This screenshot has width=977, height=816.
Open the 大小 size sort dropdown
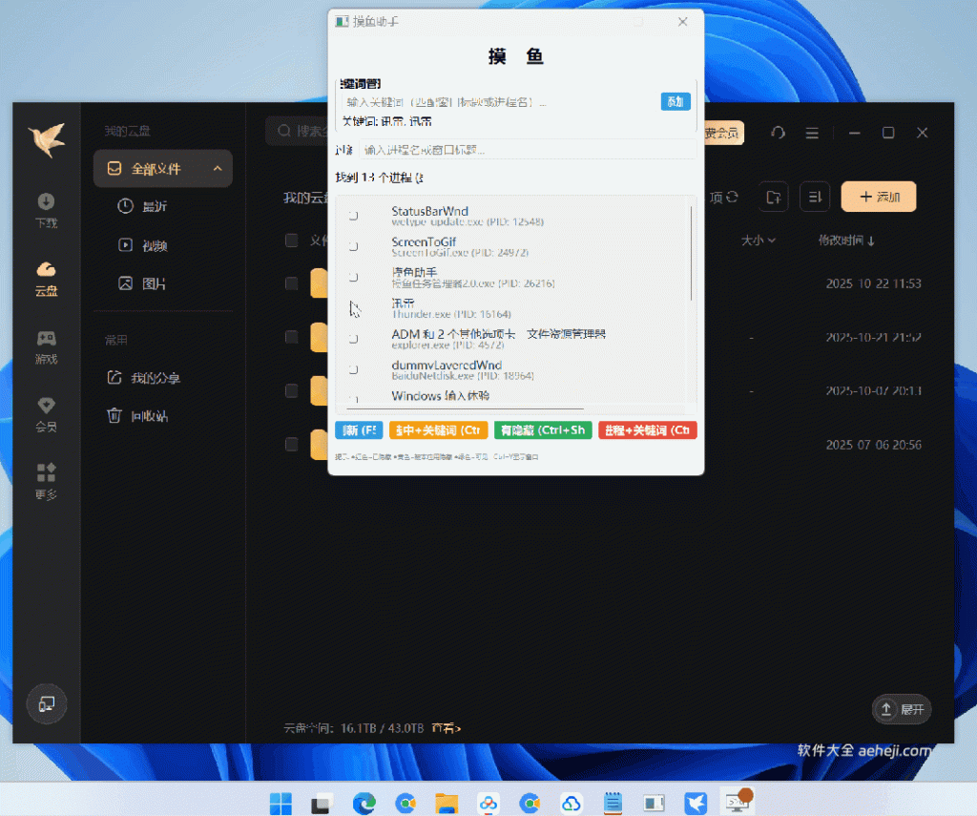point(759,241)
